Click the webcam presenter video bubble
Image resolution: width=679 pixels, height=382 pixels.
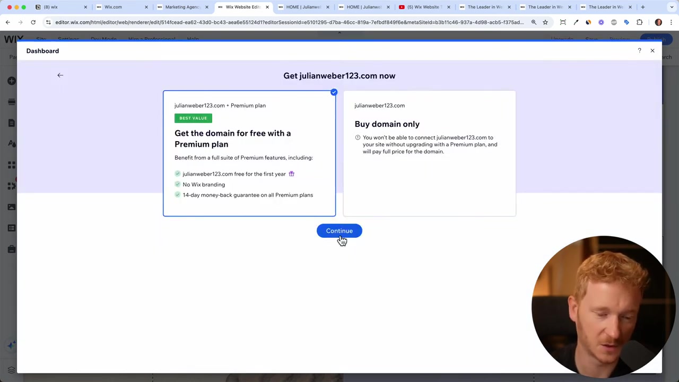coord(603,307)
